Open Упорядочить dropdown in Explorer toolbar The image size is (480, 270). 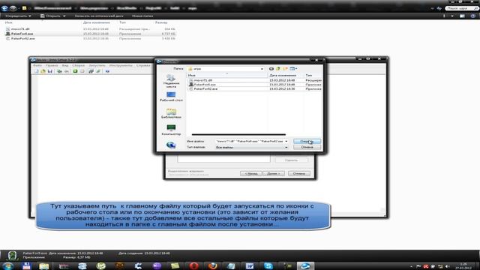coord(18,16)
